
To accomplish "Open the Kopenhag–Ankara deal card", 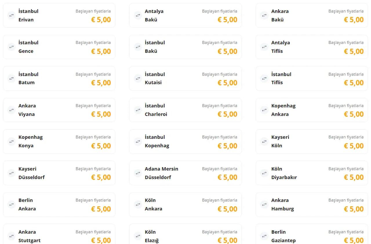I will click(312, 110).
